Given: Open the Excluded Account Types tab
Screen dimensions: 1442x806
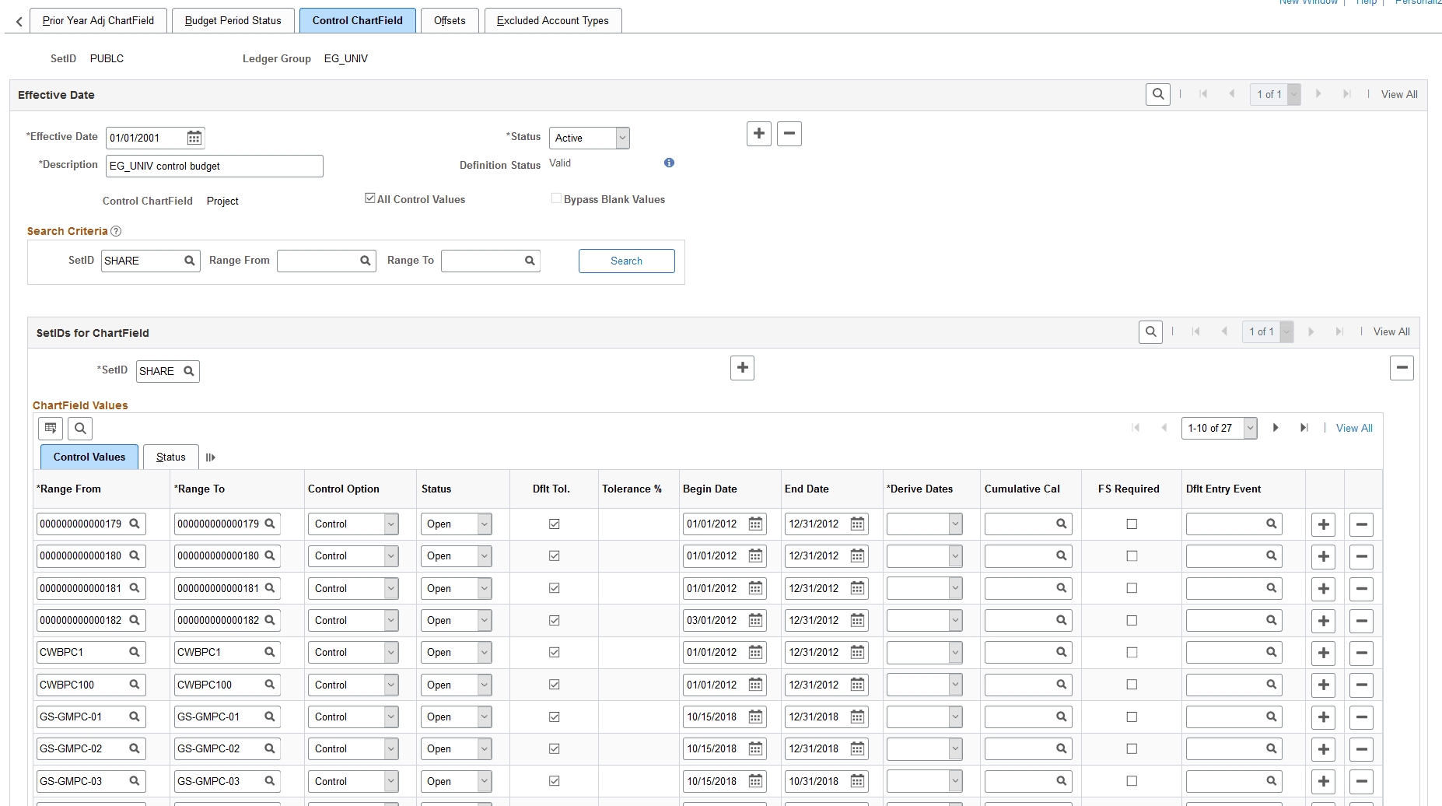Looking at the screenshot, I should [552, 20].
